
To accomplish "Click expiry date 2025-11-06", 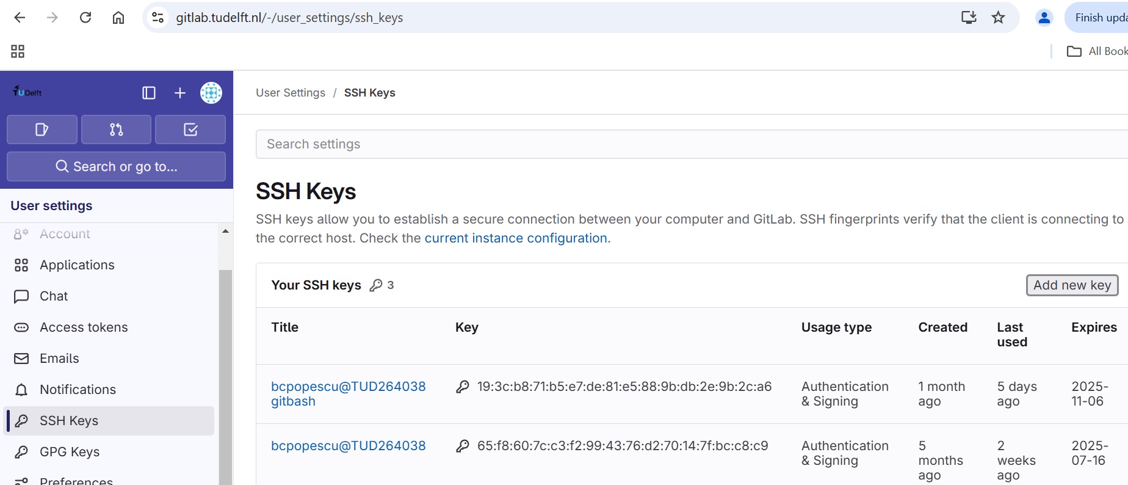I will pos(1090,394).
